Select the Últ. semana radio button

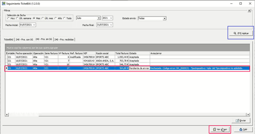click(17, 18)
